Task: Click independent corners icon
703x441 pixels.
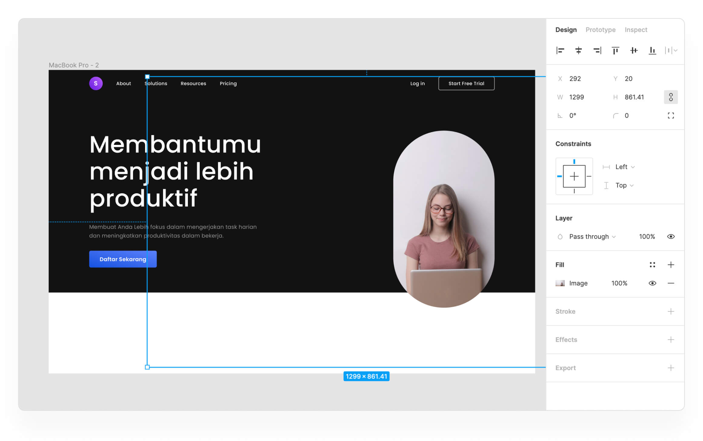Action: click(671, 116)
